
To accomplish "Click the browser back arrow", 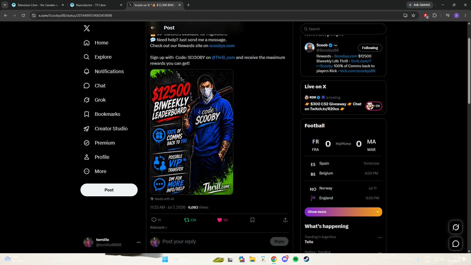I will click(x=5, y=15).
